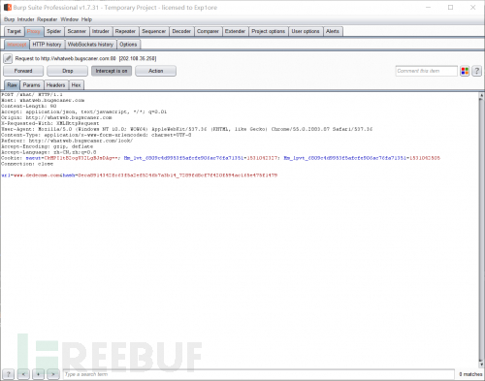Click the Burp Suite logo in title bar

click(x=7, y=7)
